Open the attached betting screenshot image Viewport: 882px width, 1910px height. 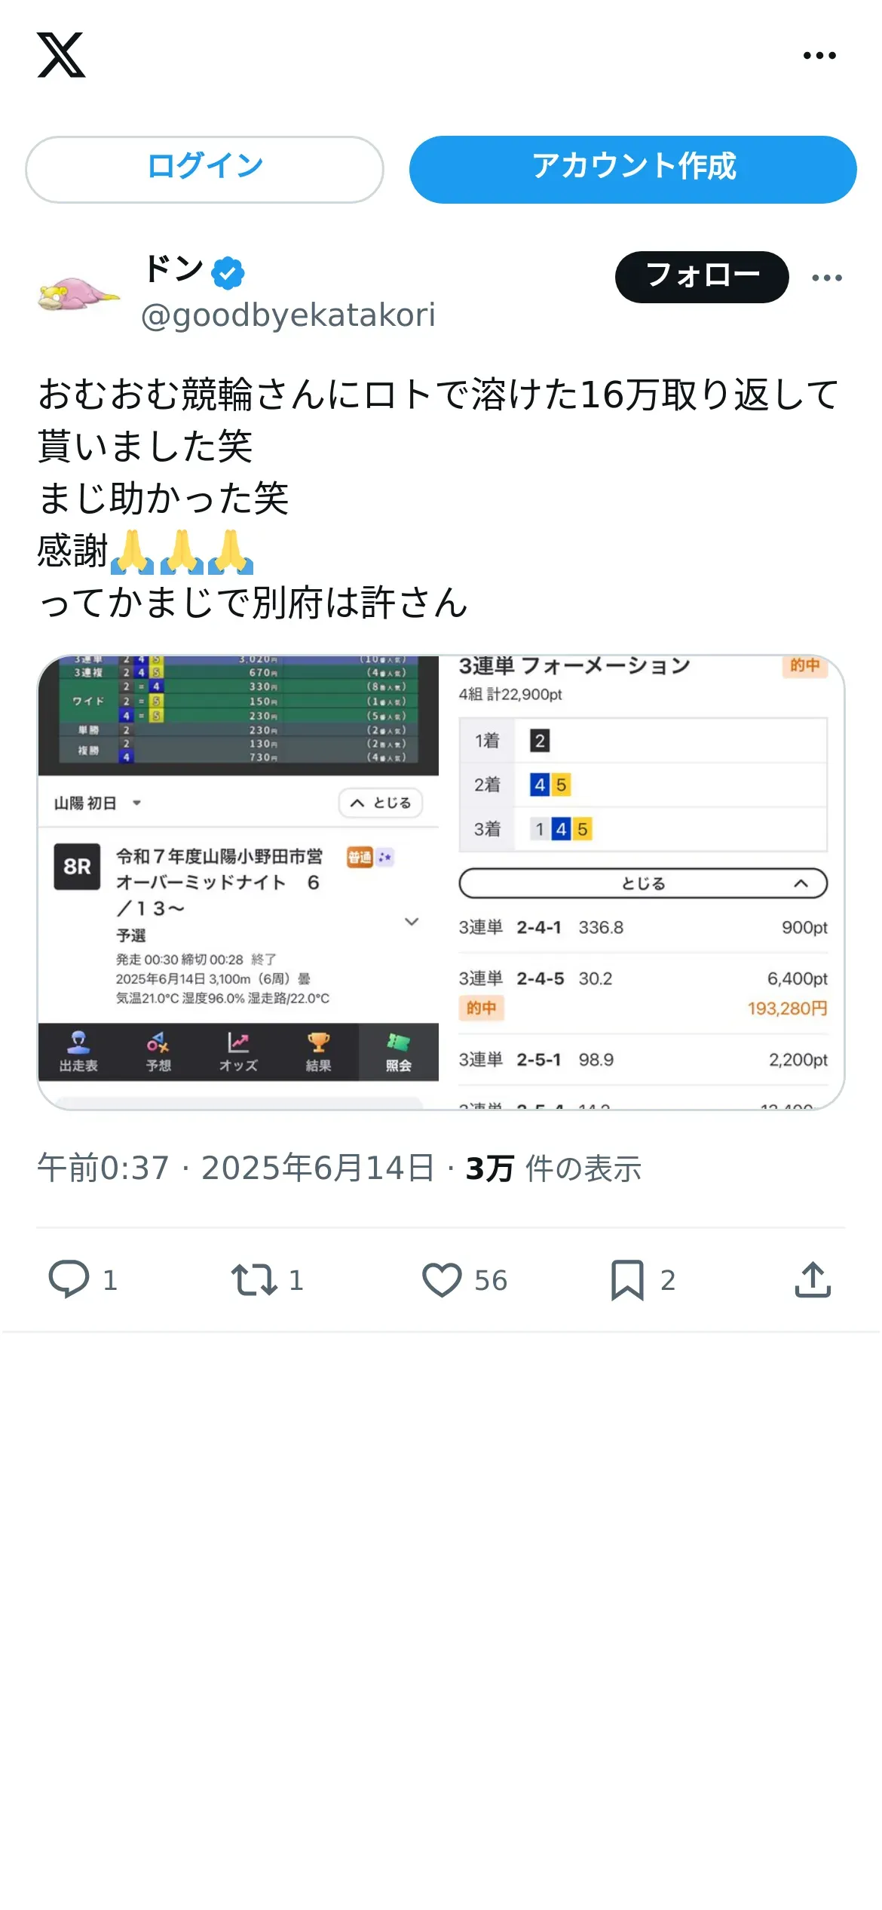point(441,883)
